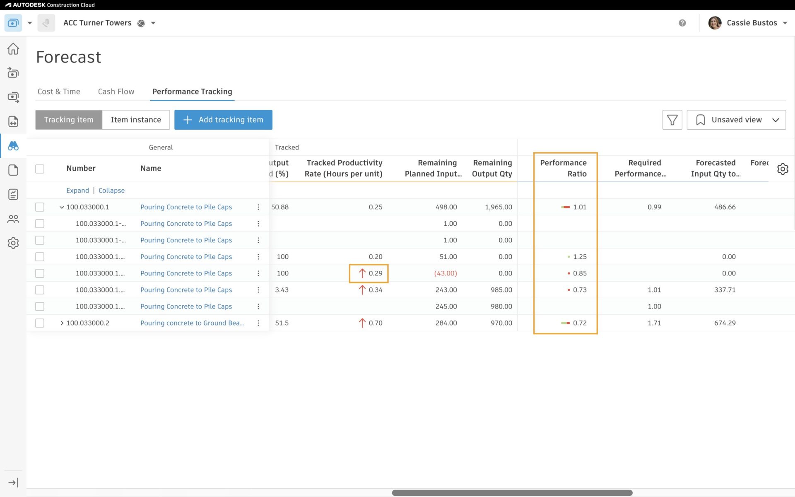
Task: Open the Reports panel from the sidebar
Action: pyautogui.click(x=13, y=194)
